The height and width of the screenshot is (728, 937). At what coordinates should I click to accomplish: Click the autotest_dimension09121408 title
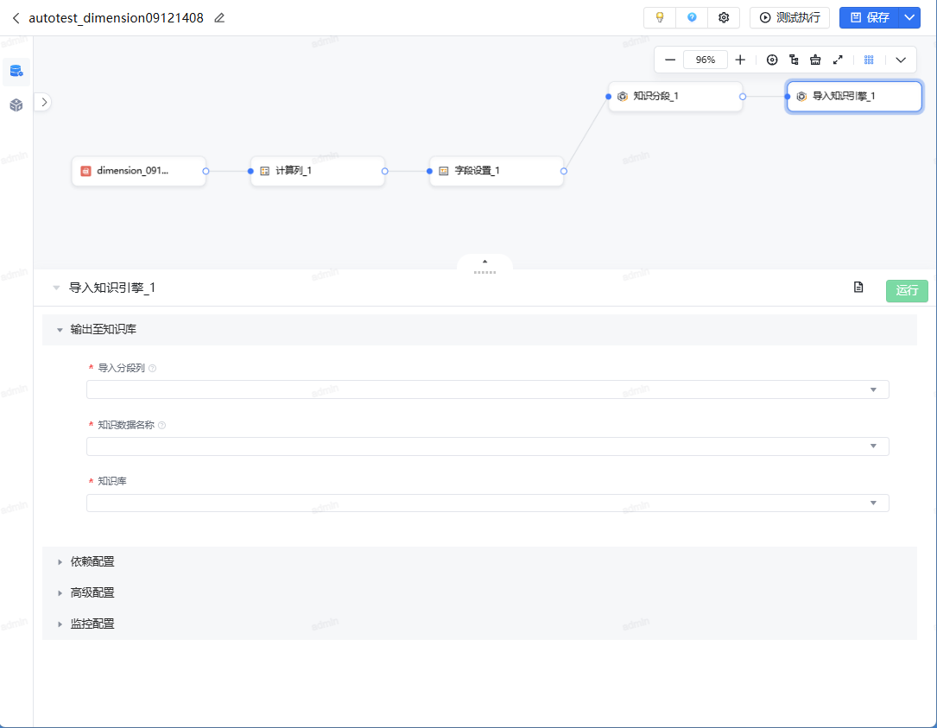tap(116, 18)
